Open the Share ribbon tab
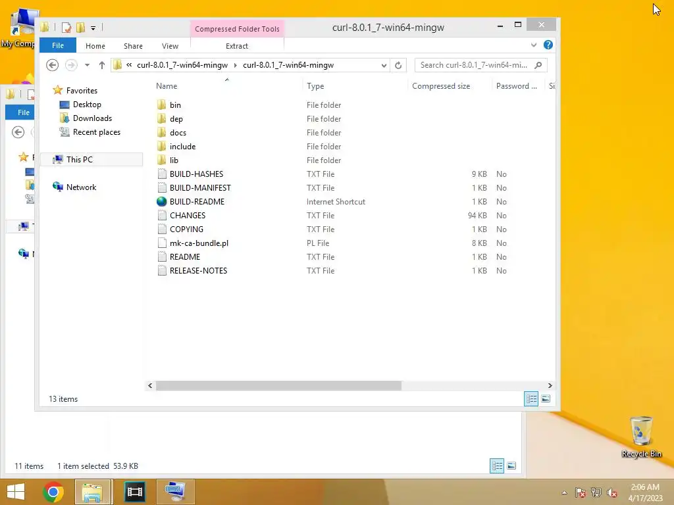This screenshot has width=674, height=505. point(133,46)
